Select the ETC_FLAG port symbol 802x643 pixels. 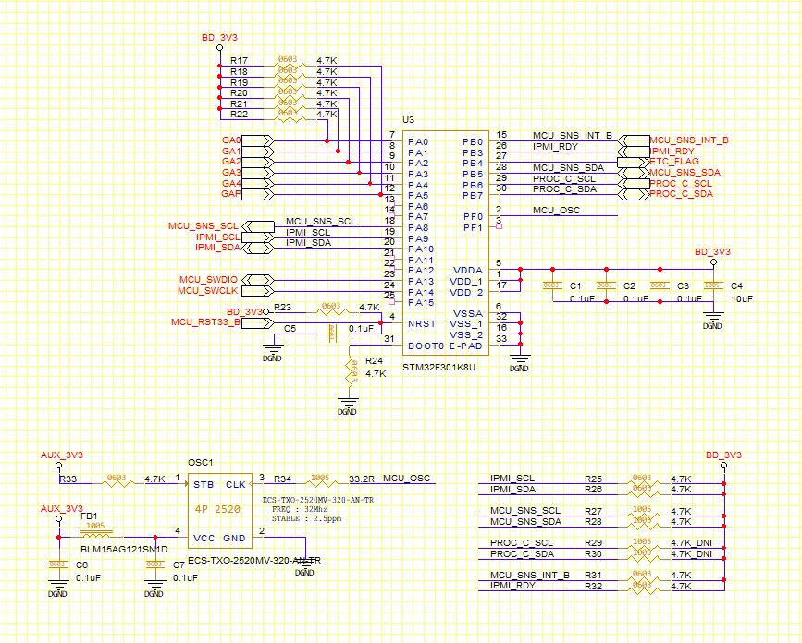pyautogui.click(x=634, y=162)
